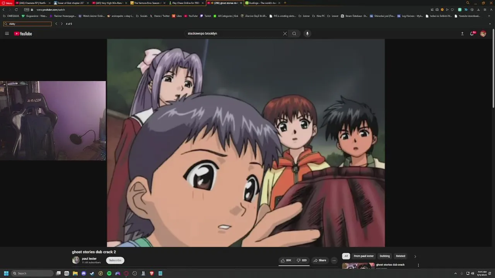Open options for suggested ghost stories video
The height and width of the screenshot is (278, 495).
pyautogui.click(x=418, y=265)
